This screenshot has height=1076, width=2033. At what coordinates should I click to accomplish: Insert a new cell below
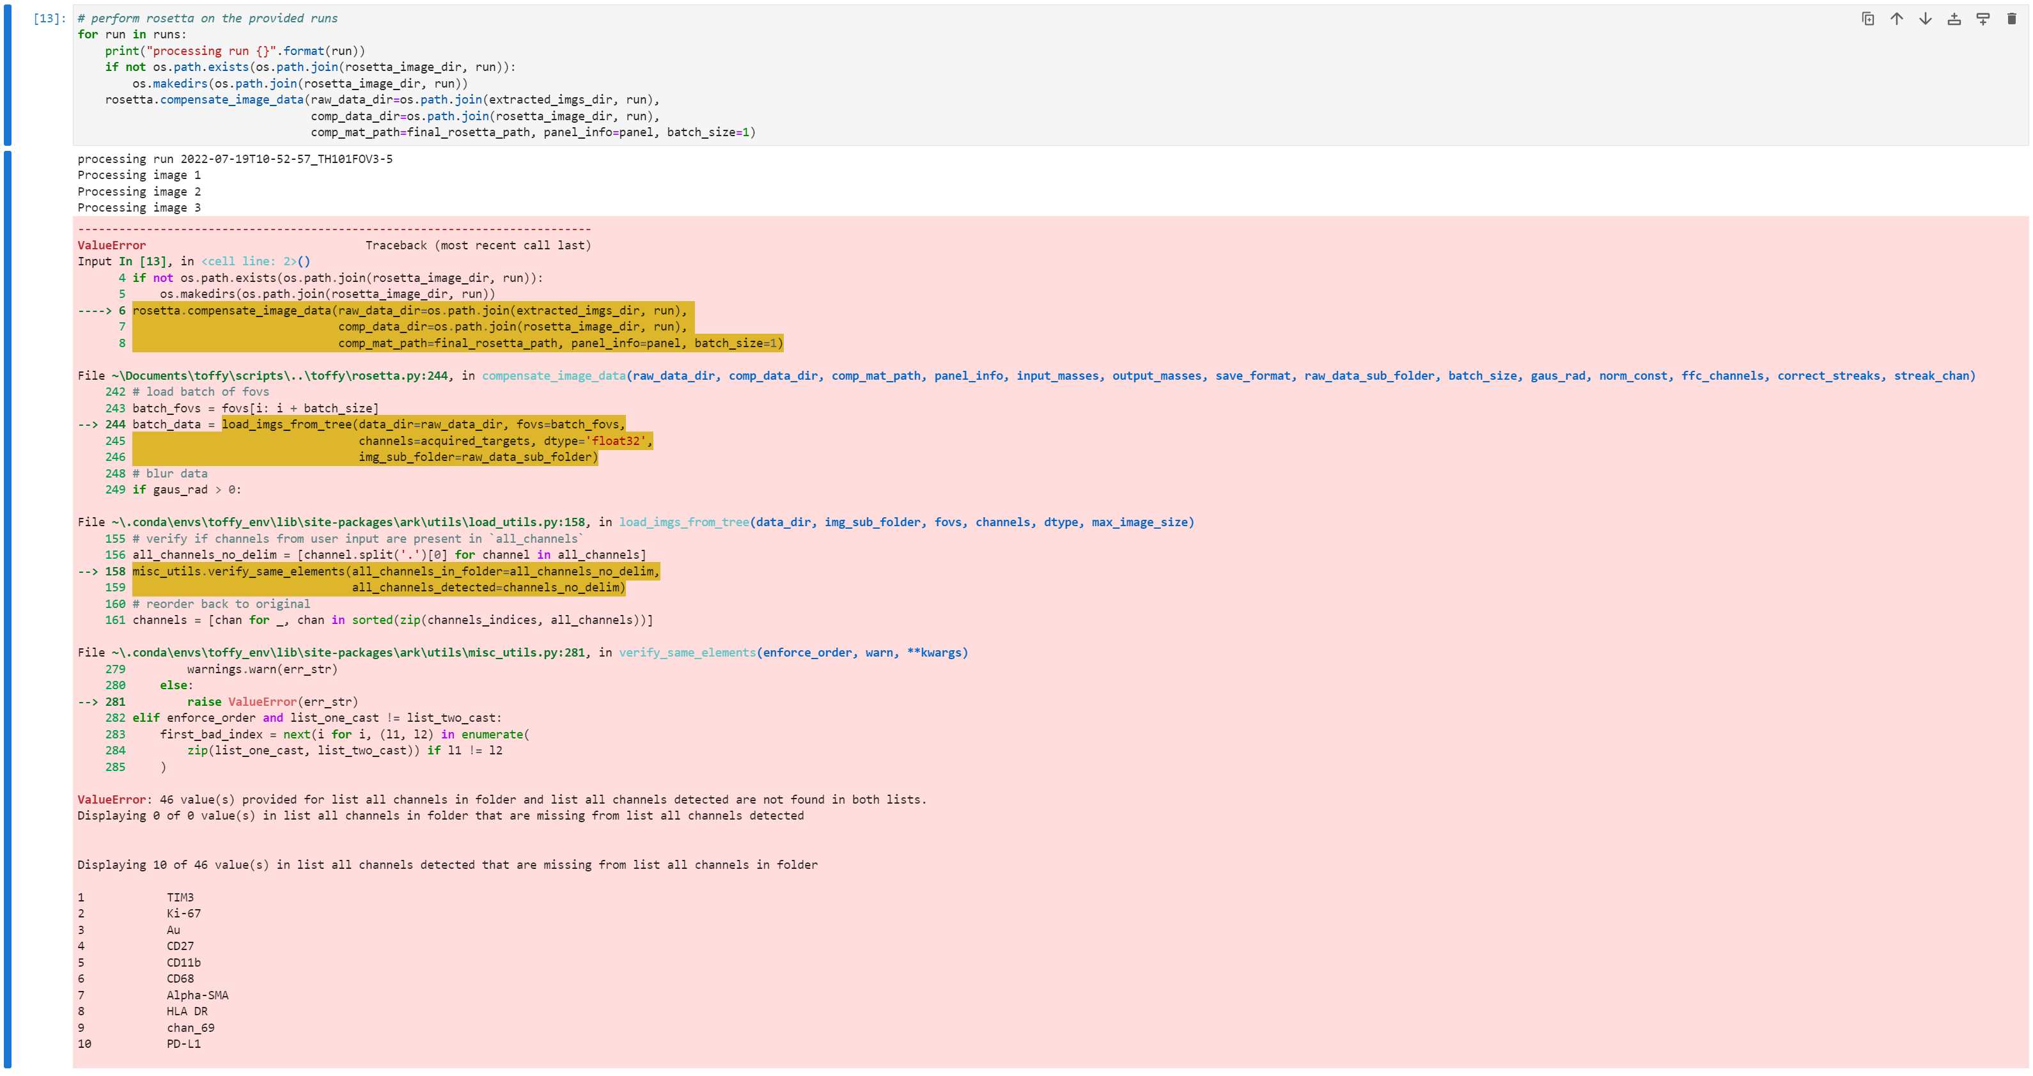[1982, 19]
